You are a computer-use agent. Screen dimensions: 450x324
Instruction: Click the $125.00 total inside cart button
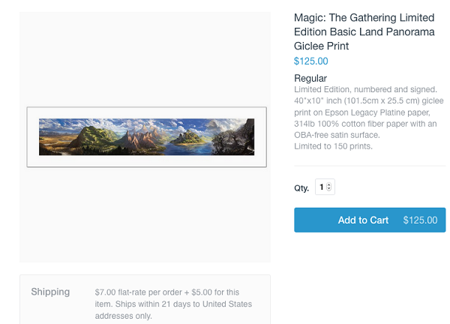(420, 220)
